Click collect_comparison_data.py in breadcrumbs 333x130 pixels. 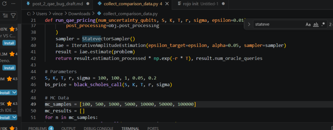[x=130, y=14]
